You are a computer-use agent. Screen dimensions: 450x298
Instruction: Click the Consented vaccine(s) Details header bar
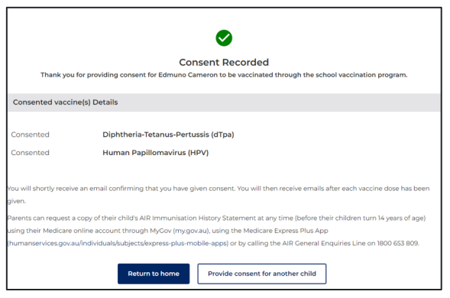(225, 102)
